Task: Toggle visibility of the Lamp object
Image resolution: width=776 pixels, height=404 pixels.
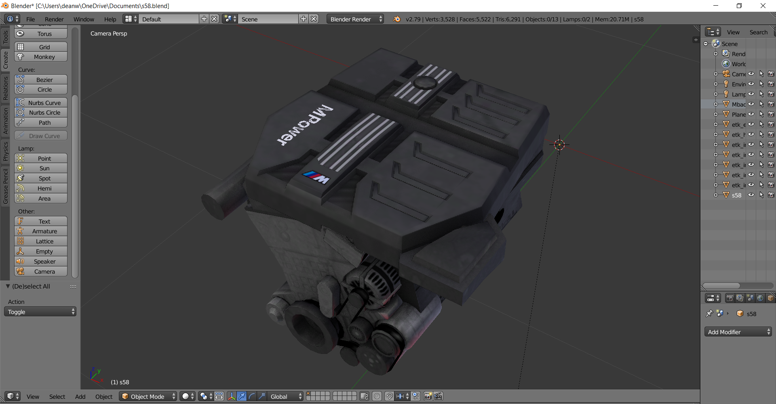Action: tap(751, 94)
